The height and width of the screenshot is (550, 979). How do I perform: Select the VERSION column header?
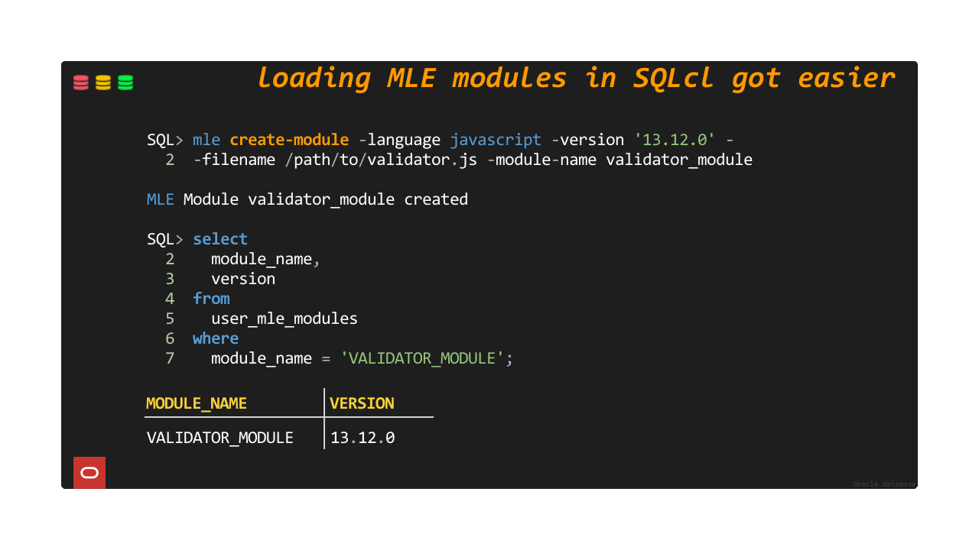[361, 403]
